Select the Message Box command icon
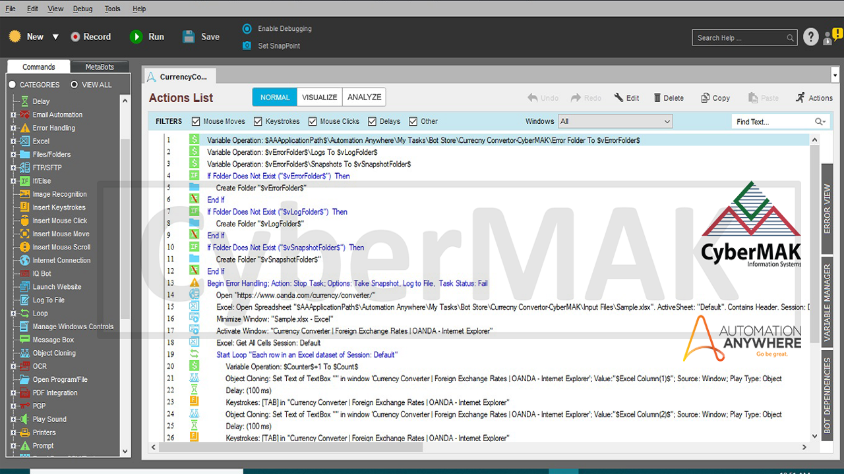Screen dimensions: 844x474 click(x=24, y=340)
